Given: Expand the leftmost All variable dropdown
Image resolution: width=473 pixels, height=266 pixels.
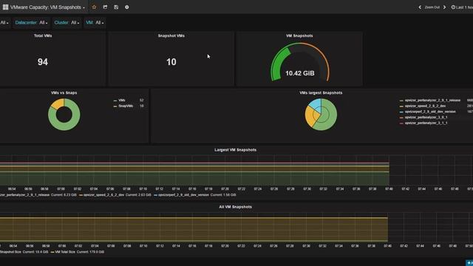Looking at the screenshot, I should click(4, 23).
